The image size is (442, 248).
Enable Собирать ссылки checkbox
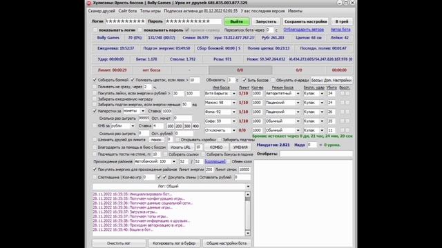tap(166, 154)
